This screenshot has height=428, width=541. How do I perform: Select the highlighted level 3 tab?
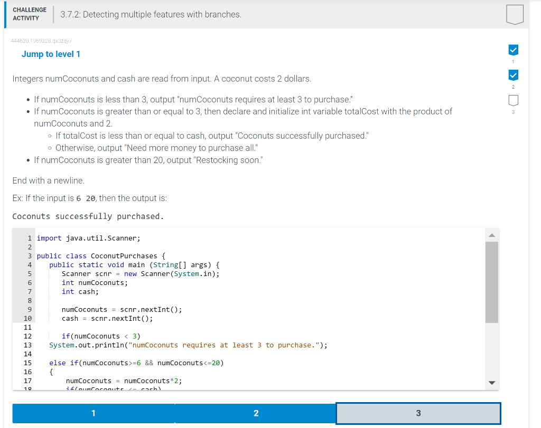[418, 413]
